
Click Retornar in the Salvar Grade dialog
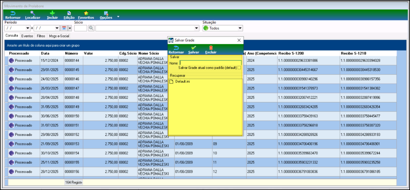[x=176, y=50]
